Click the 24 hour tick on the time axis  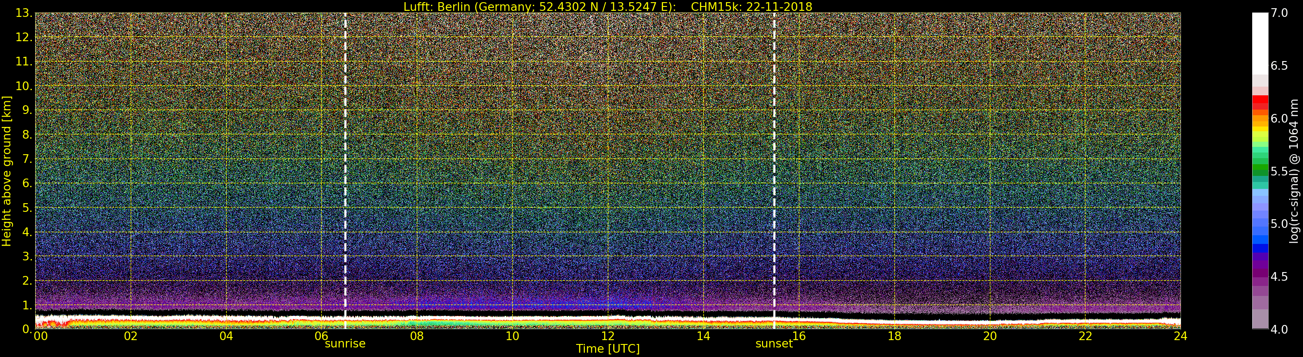[1180, 336]
